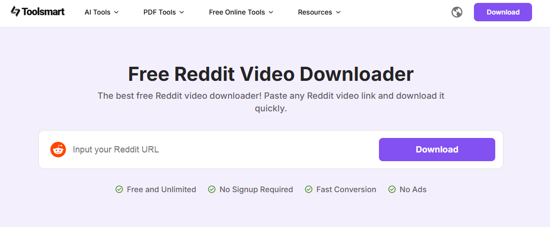The image size is (550, 227).
Task: Click the No Signup Required checkmark icon
Action: point(212,190)
